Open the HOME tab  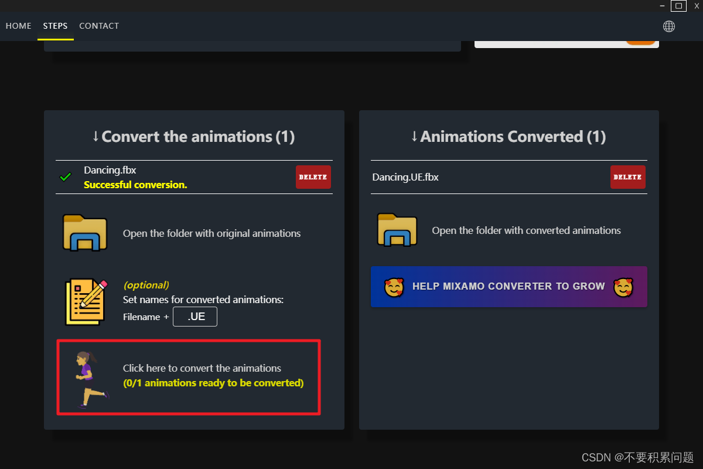(x=18, y=26)
